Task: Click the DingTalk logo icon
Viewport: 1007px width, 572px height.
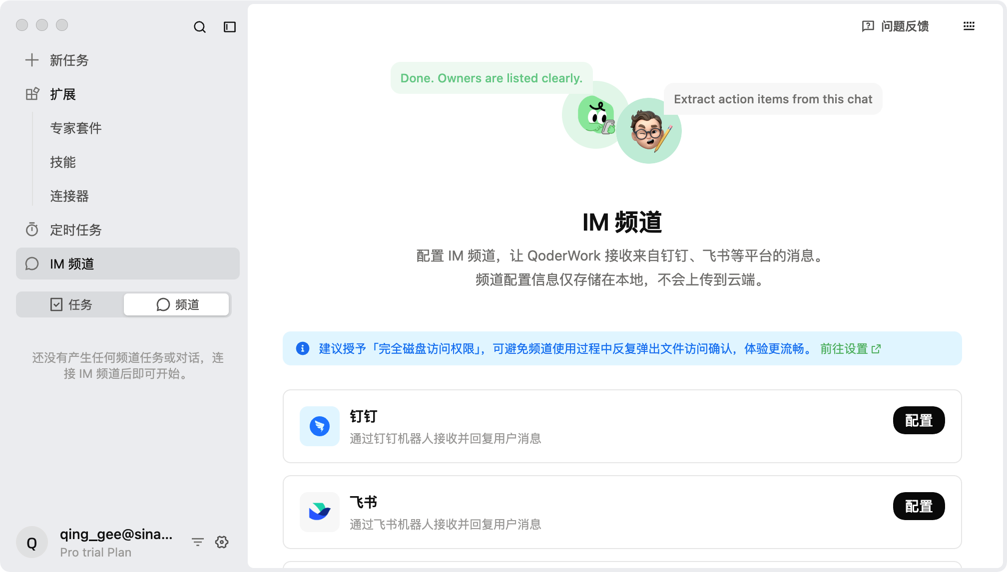Action: click(320, 426)
